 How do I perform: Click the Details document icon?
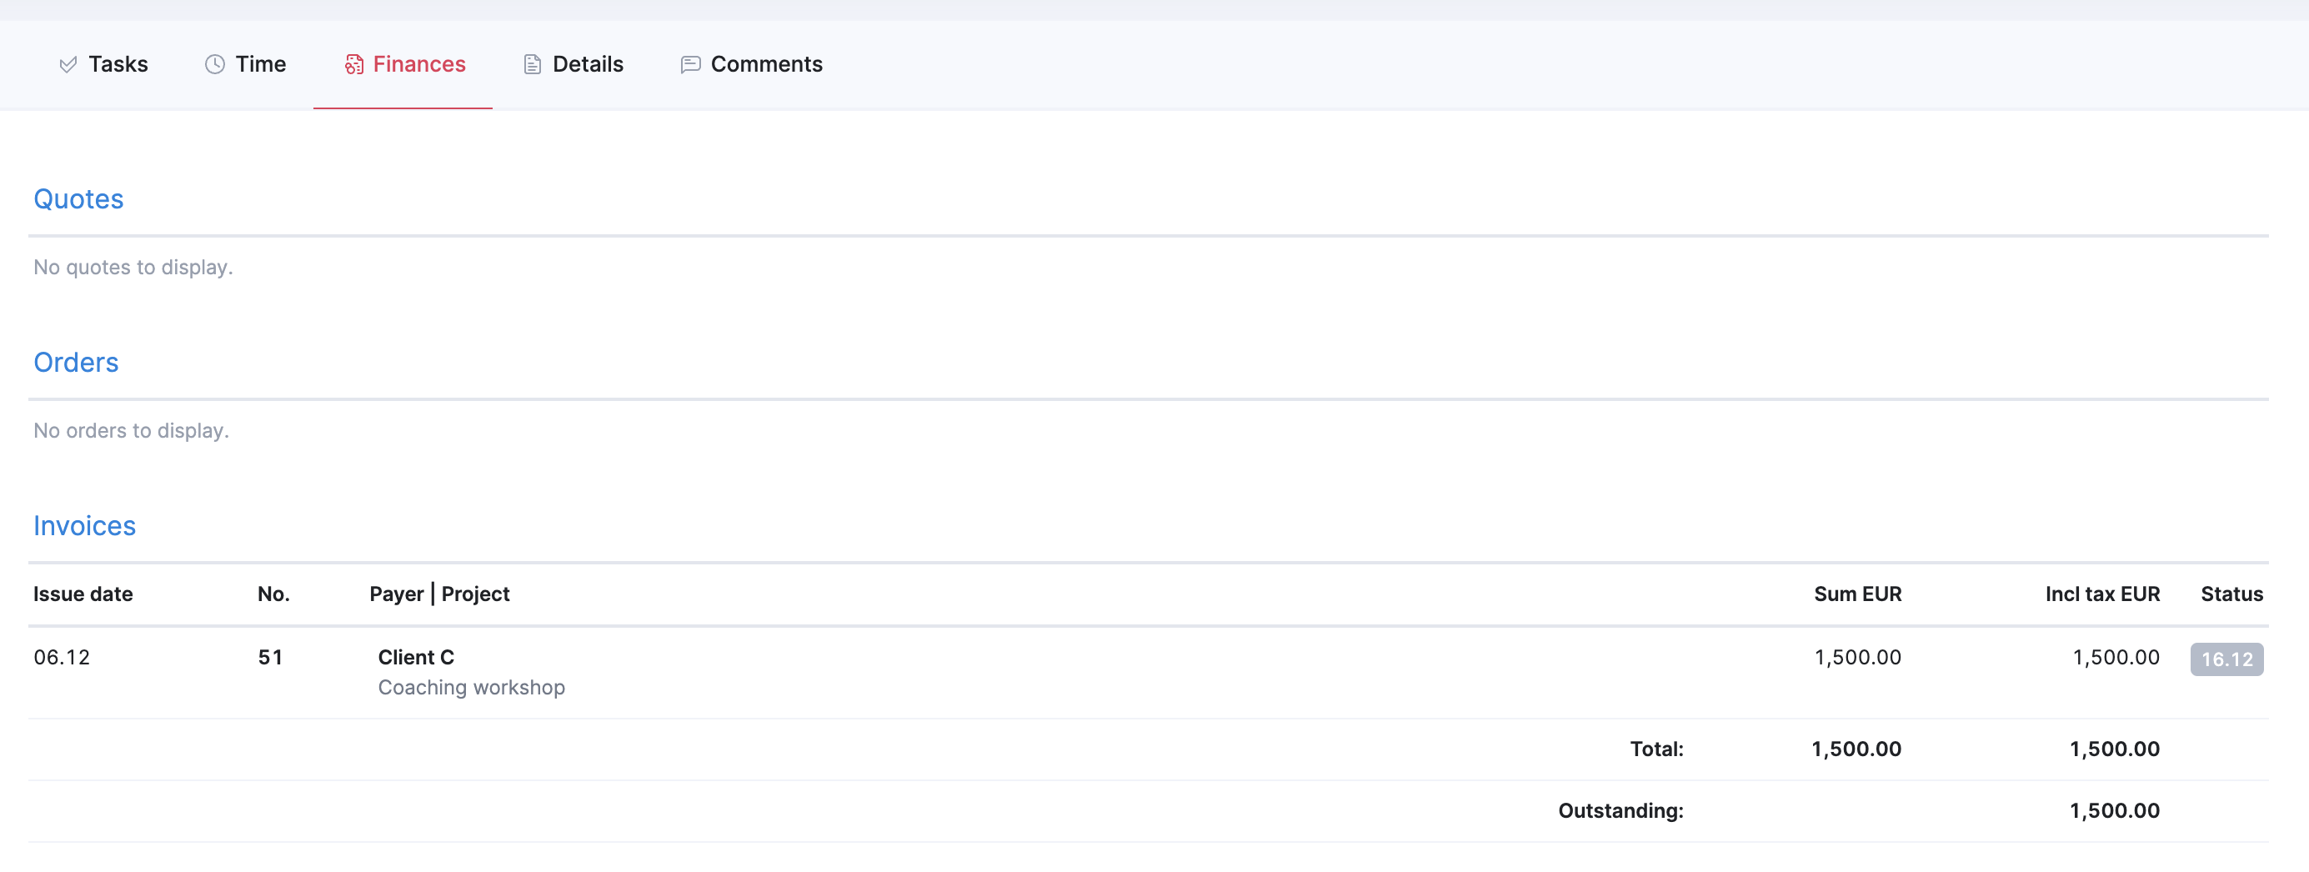click(533, 64)
